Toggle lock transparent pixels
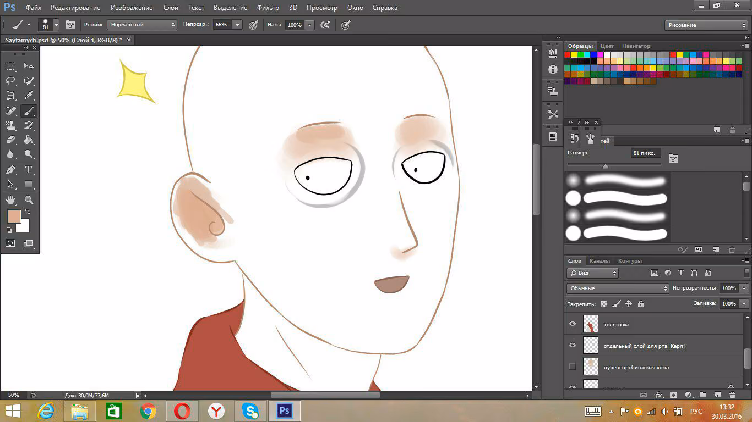 [x=604, y=304]
